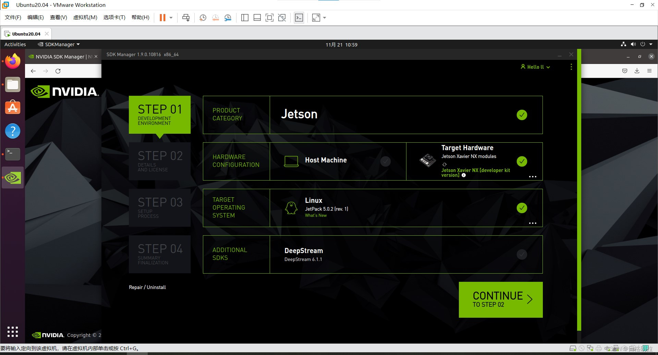Viewport: 658px width, 355px height.
Task: Open Terminal from the Ubuntu dock
Action: click(13, 154)
